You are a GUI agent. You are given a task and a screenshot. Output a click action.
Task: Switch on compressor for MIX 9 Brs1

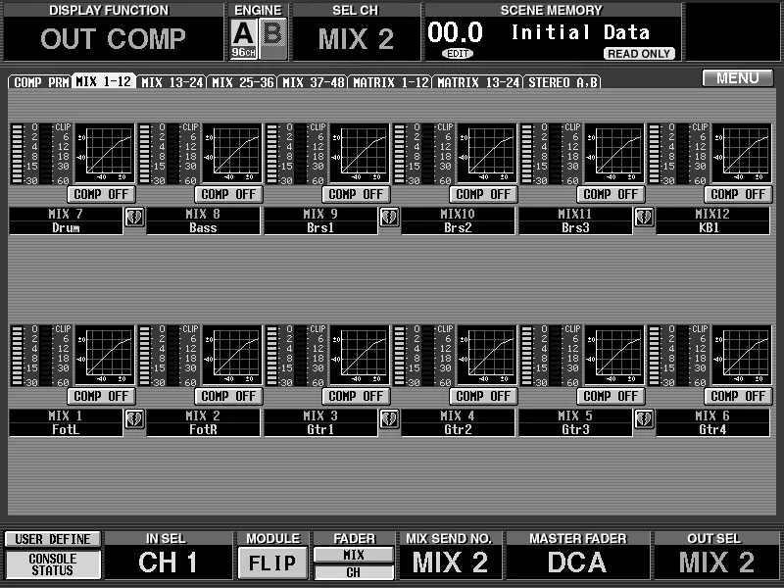pyautogui.click(x=357, y=194)
